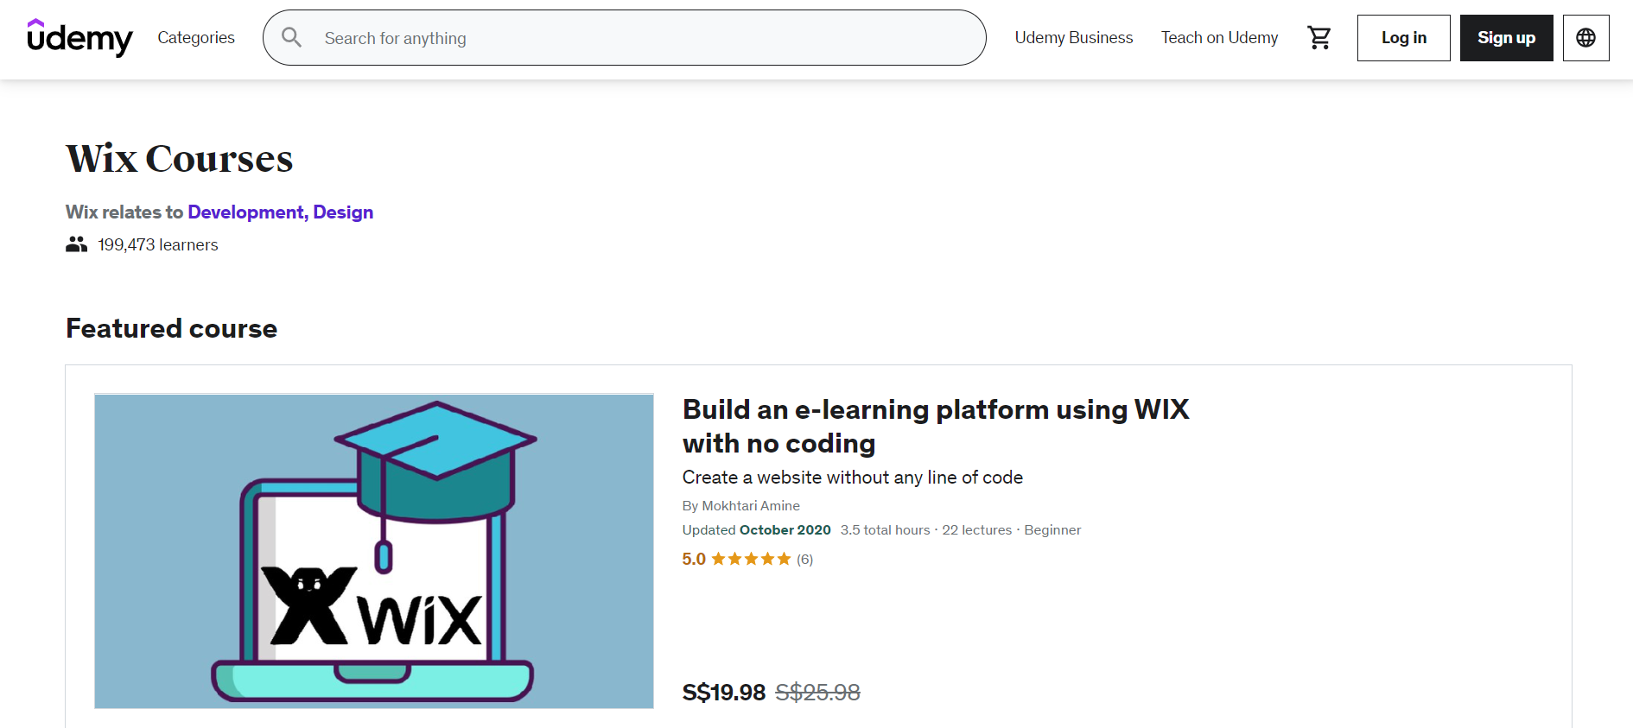Click the Log in button
Screen dimensions: 1633x728
click(1403, 38)
